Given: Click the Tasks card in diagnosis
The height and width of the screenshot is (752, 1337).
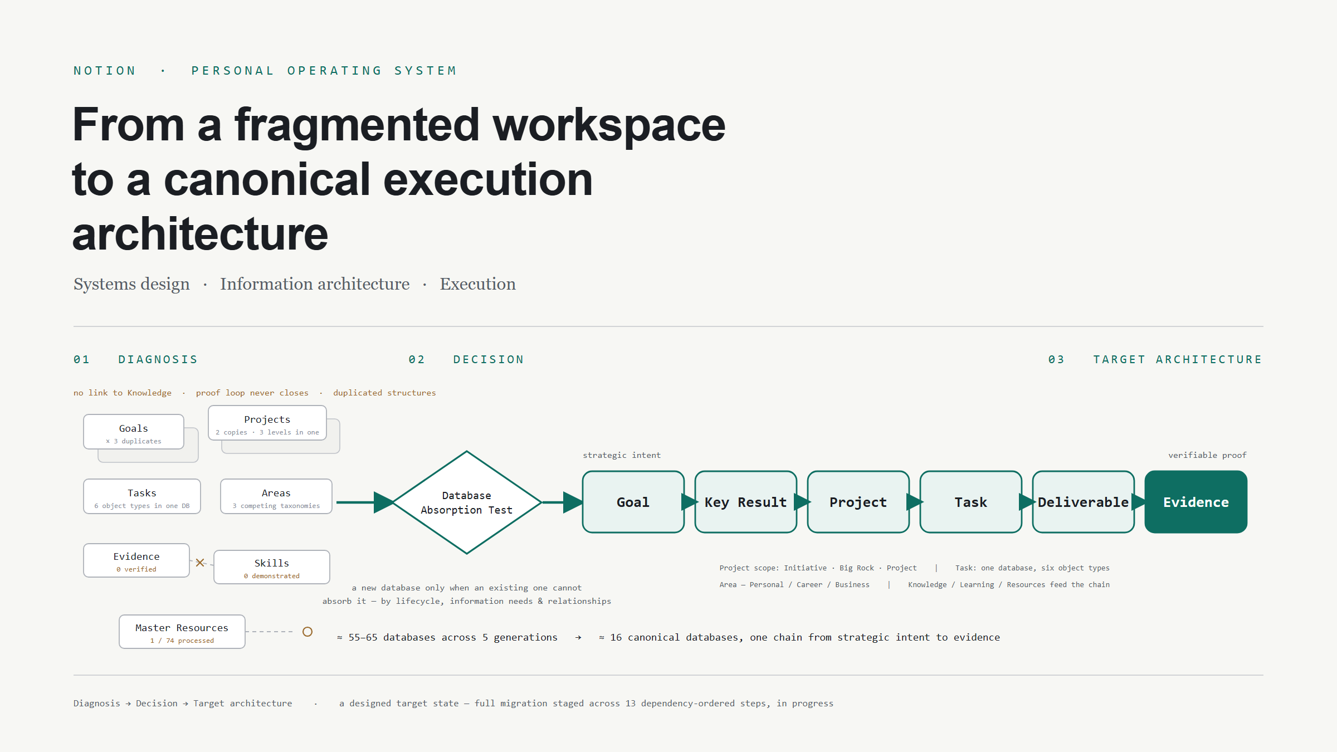Looking at the screenshot, I should tap(142, 496).
